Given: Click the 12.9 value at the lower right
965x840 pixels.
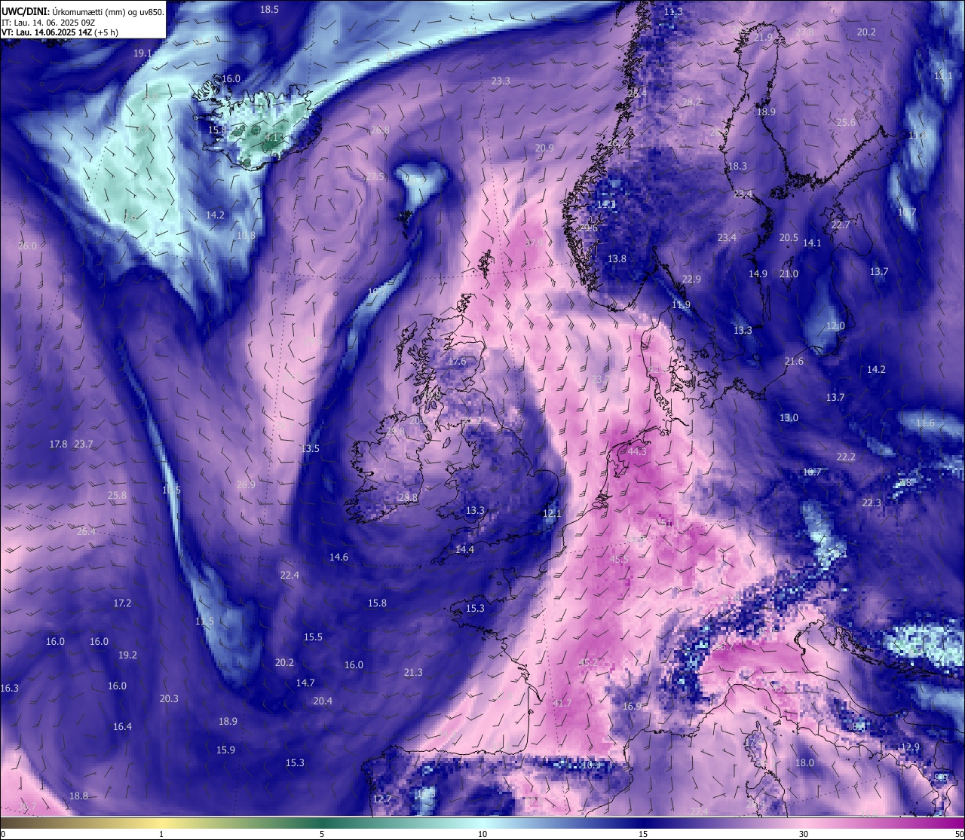Looking at the screenshot, I should pos(911,747).
